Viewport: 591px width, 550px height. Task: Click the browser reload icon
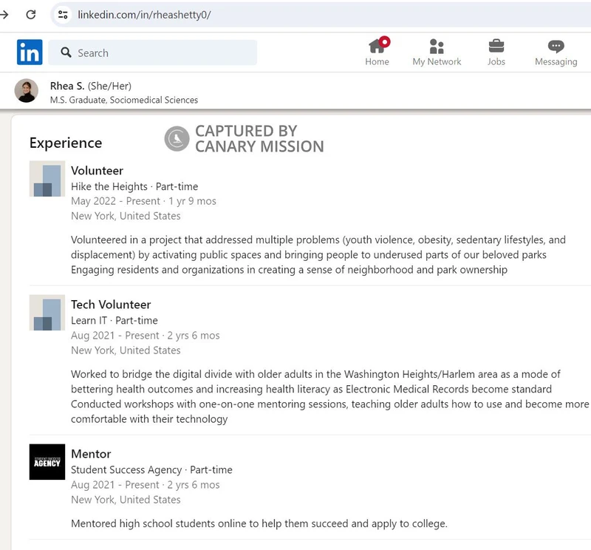click(30, 14)
